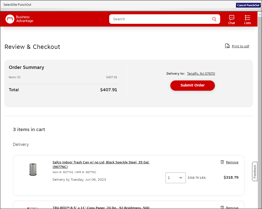Screen dimensions: 262x209
Task: Click the Total amount $407.91
Action: pyautogui.click(x=109, y=90)
